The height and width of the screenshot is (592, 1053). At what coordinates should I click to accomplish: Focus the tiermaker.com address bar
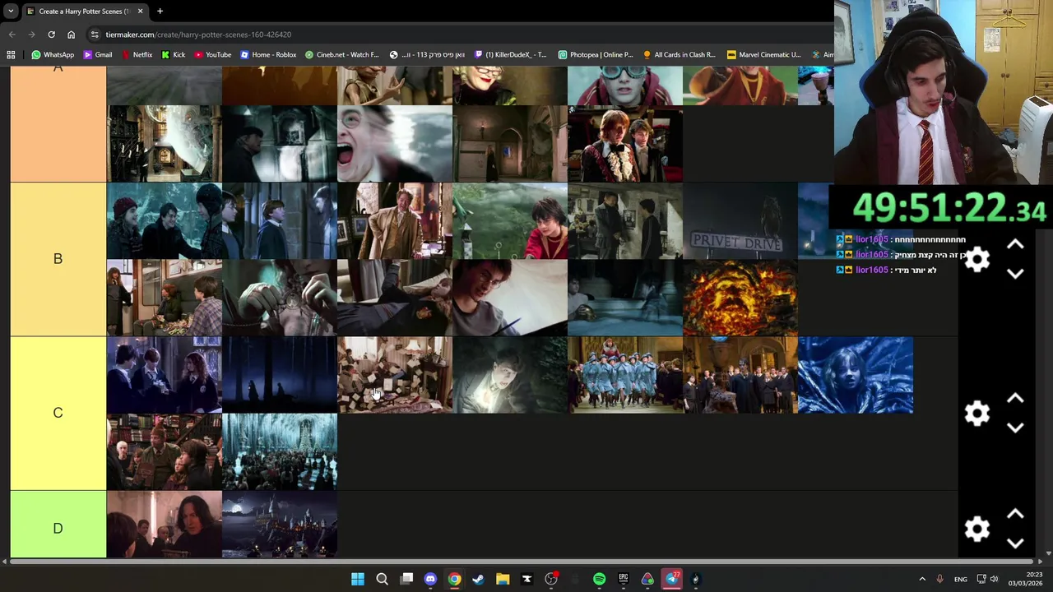461,35
